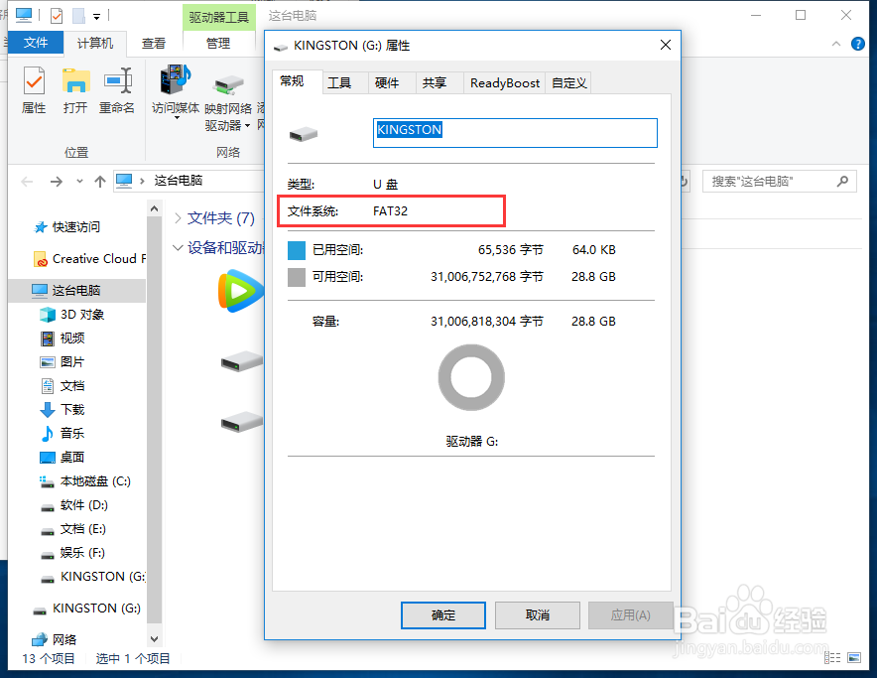Viewport: 877px width, 678px height.
Task: Close the KINGSTON properties dialog
Action: [x=665, y=45]
